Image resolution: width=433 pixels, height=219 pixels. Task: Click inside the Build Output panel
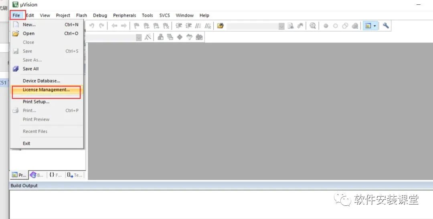point(221,204)
